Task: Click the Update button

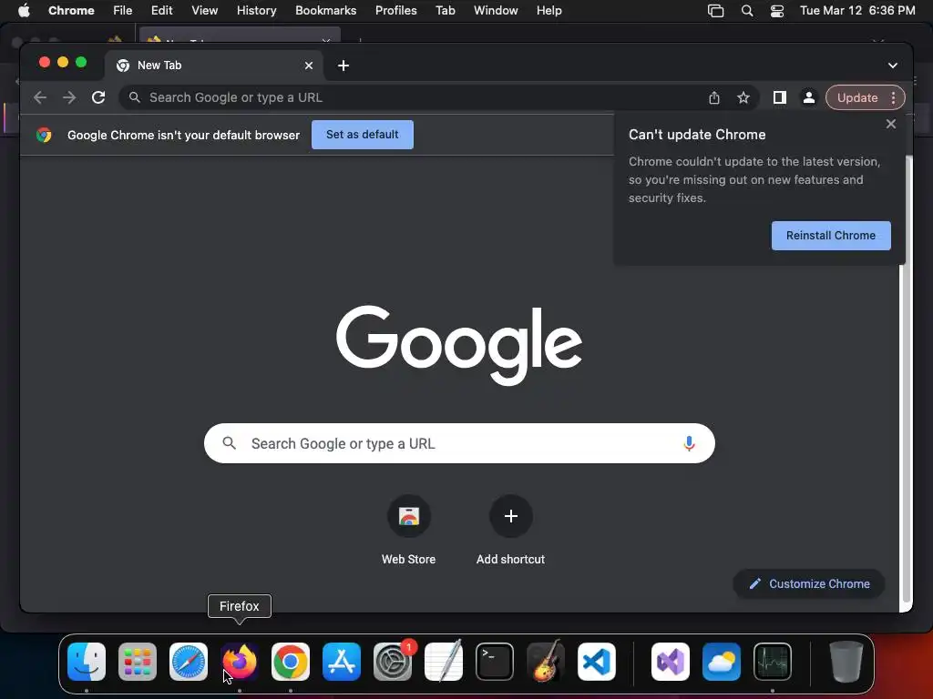Action: (x=856, y=97)
